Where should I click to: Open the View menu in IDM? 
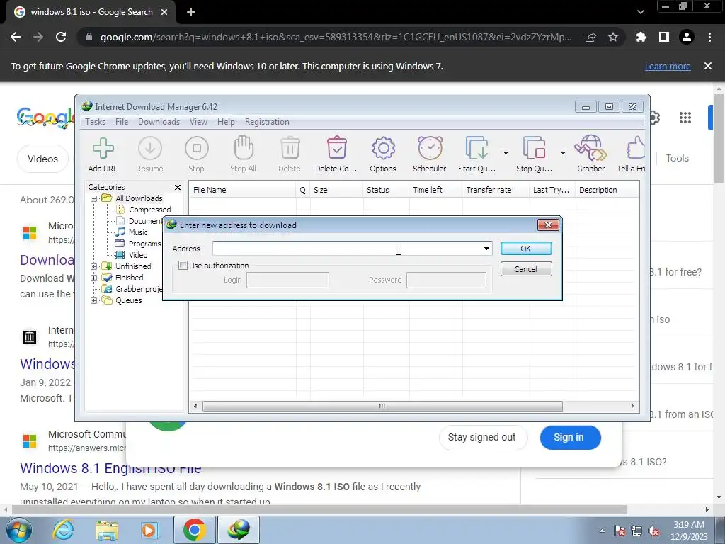point(198,122)
